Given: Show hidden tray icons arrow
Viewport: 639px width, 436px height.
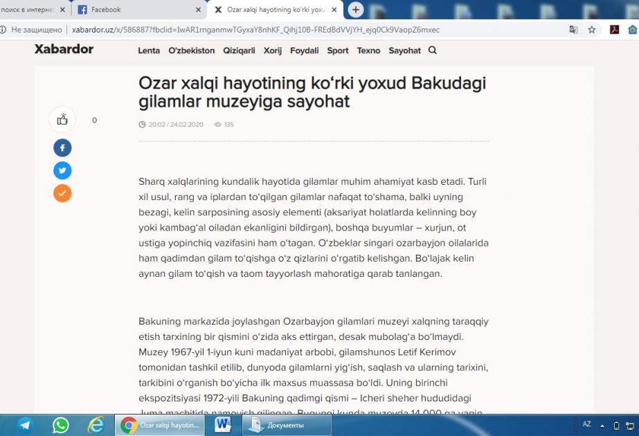Looking at the screenshot, I should pyautogui.click(x=602, y=426).
